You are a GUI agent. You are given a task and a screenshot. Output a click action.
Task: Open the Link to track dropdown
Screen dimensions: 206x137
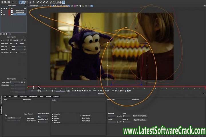coord(13,53)
